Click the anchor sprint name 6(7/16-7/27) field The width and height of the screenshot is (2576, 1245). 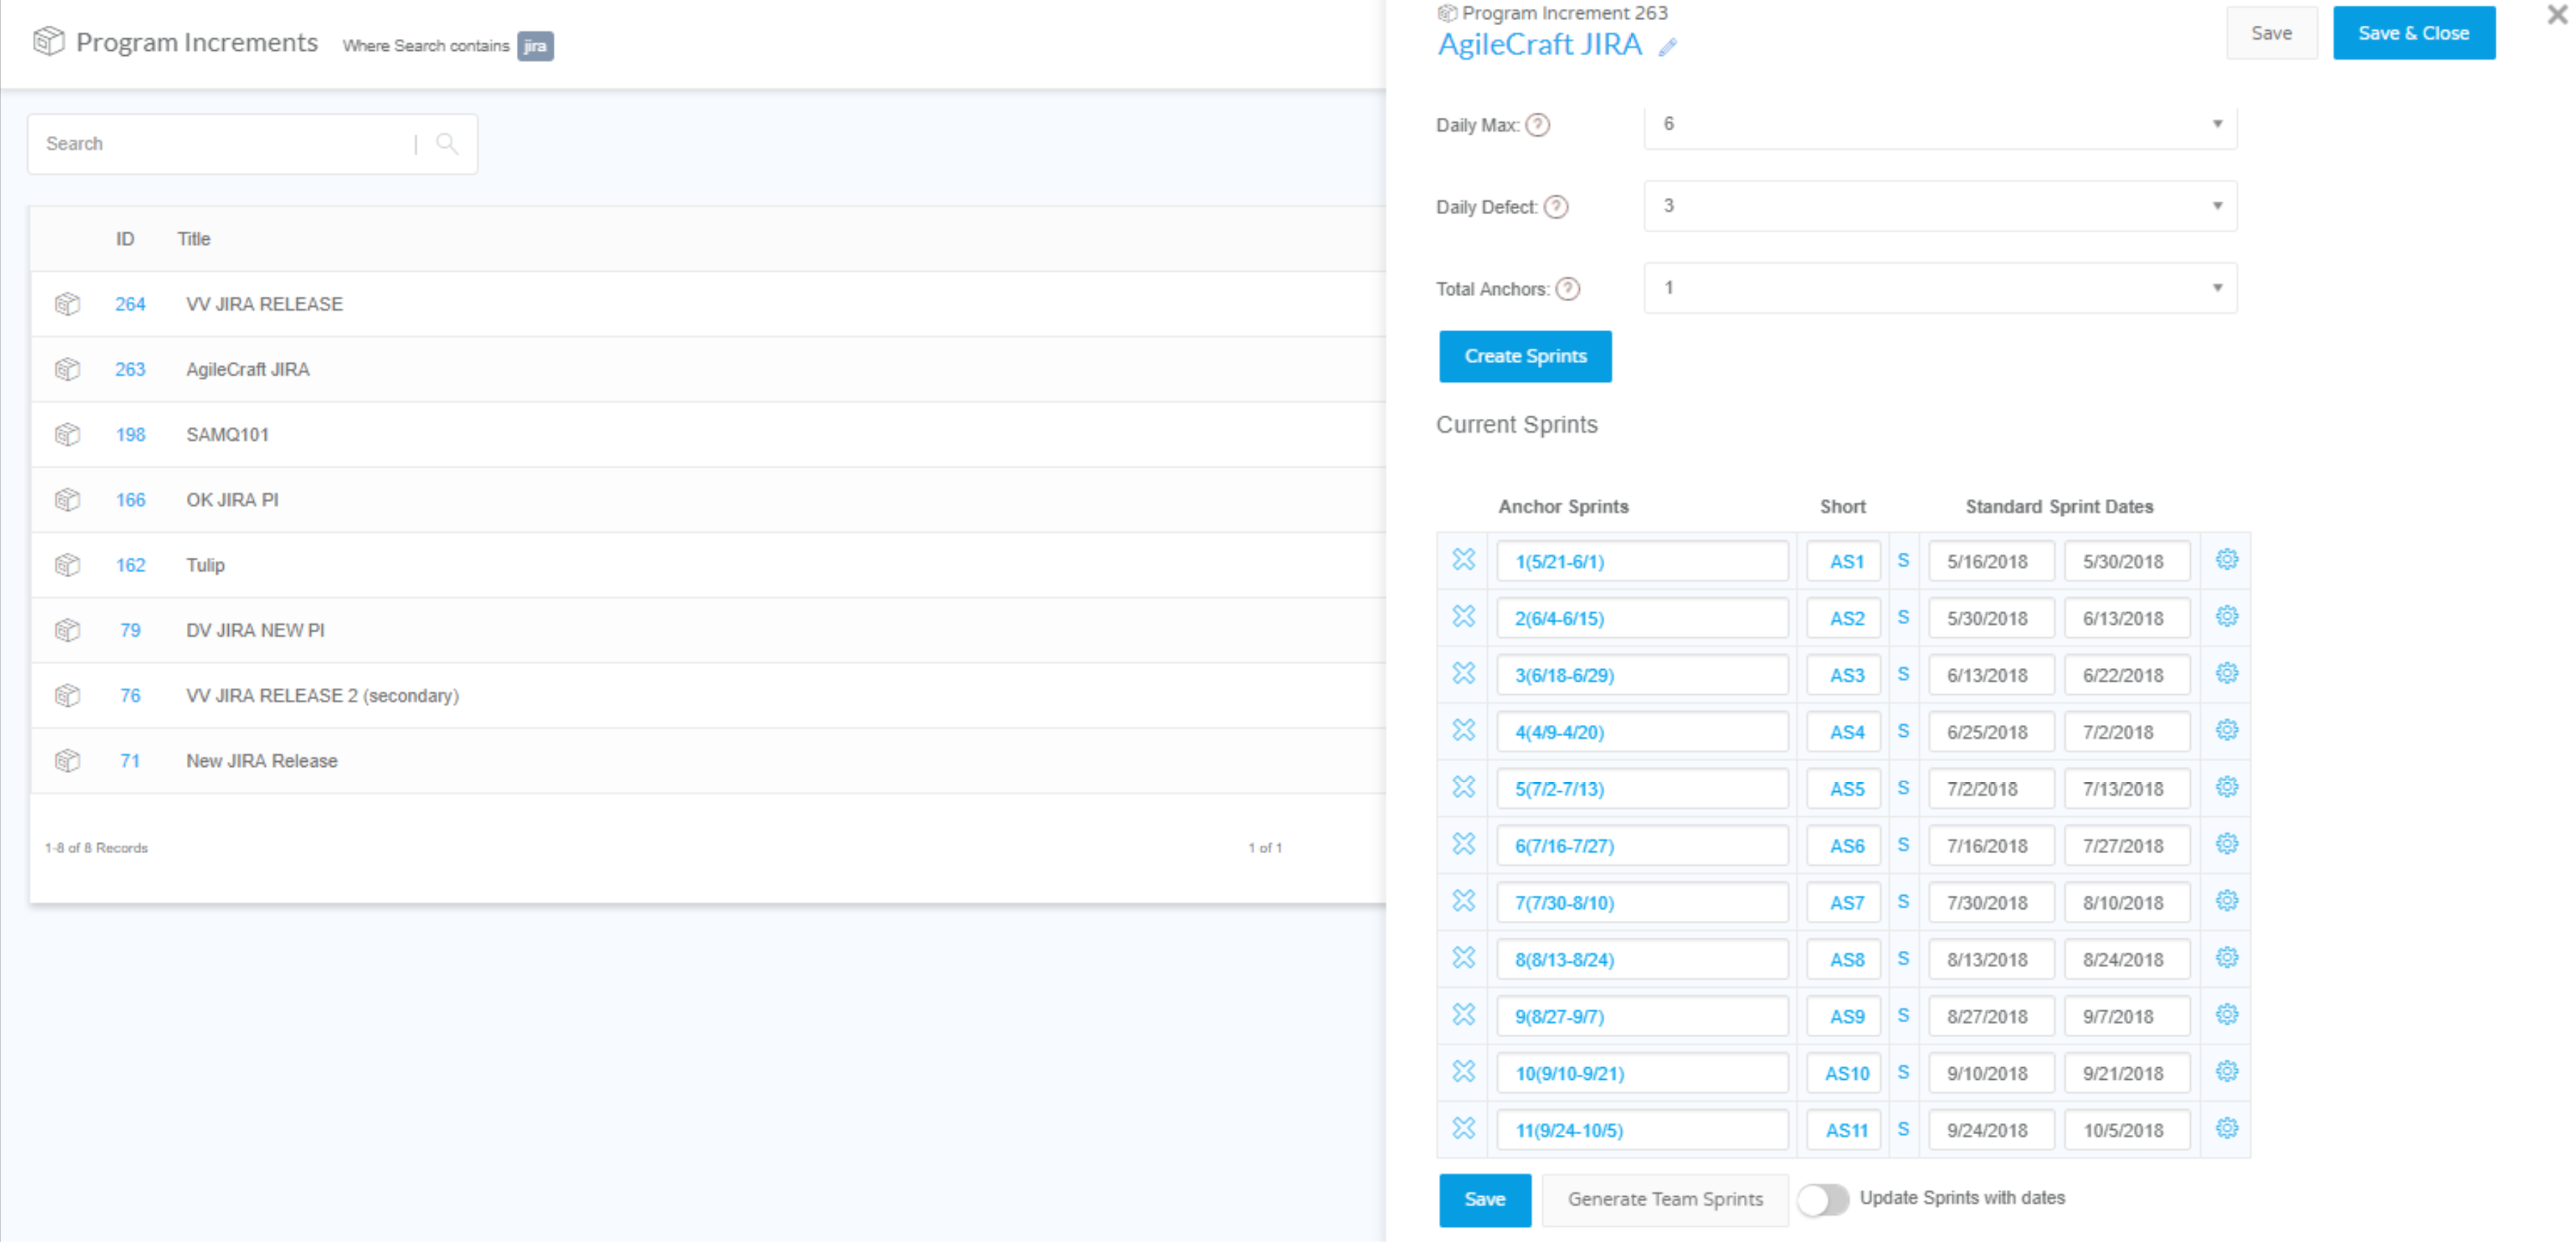1642,846
